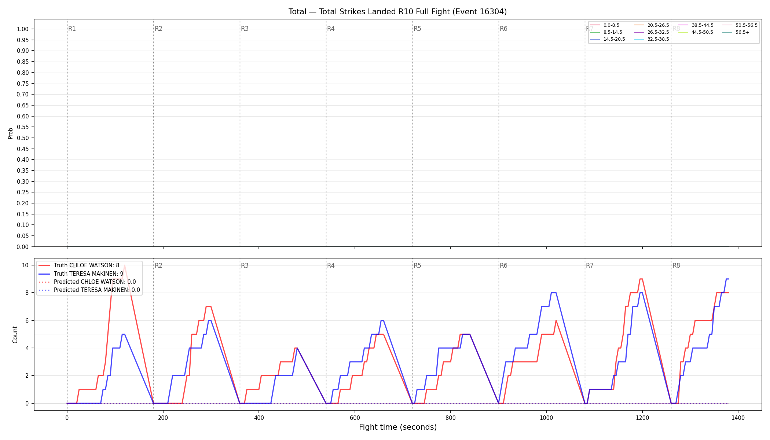Click the R6 round marker in probability plot

(503, 29)
